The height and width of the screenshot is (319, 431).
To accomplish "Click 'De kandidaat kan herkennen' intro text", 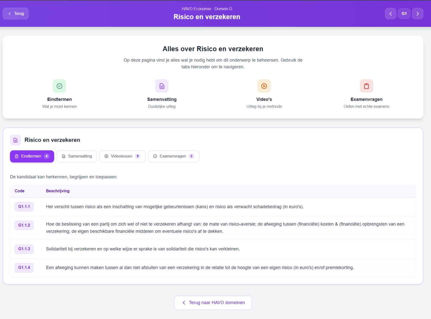I will click(x=64, y=177).
